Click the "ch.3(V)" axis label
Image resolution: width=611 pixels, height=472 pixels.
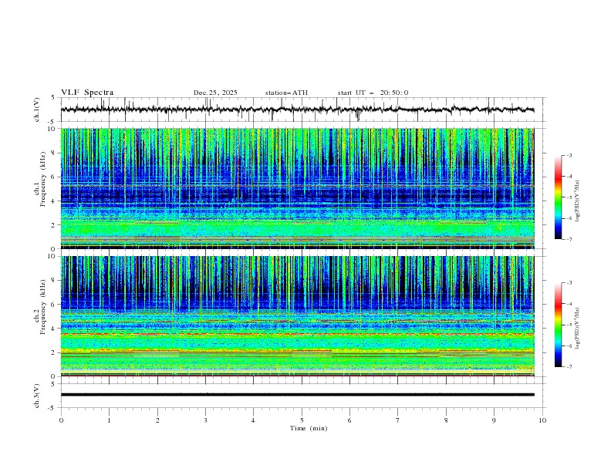[x=37, y=396]
